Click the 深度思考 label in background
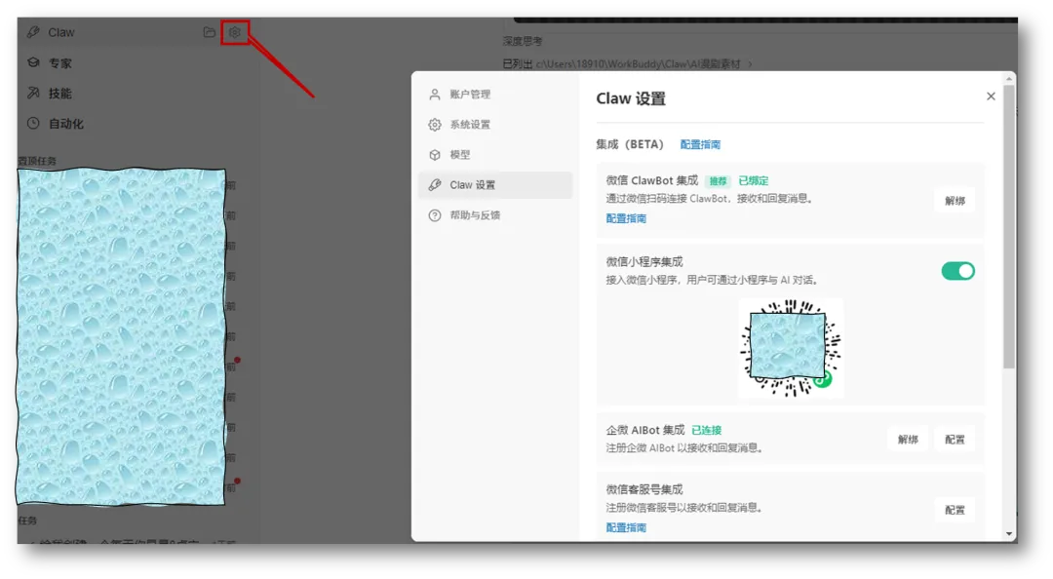The width and height of the screenshot is (1053, 579). coord(523,41)
